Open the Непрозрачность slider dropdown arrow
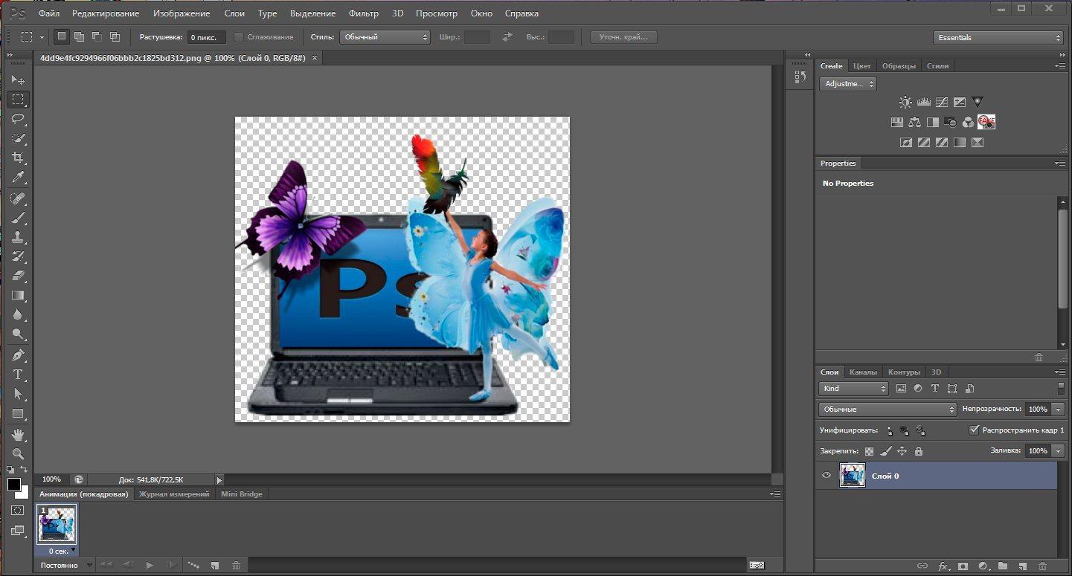1072x576 pixels. click(x=1058, y=409)
